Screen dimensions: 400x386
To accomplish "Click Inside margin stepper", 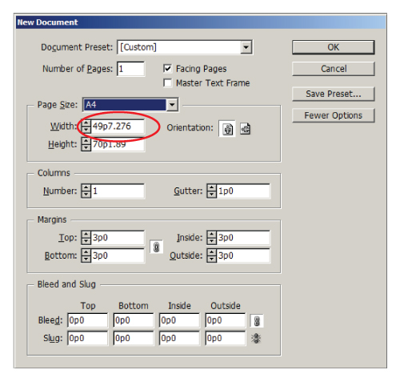I will 211,238.
